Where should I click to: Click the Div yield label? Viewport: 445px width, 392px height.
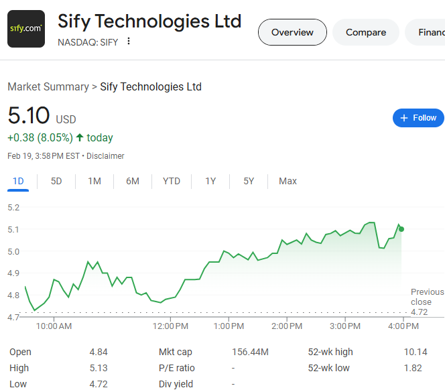[176, 384]
